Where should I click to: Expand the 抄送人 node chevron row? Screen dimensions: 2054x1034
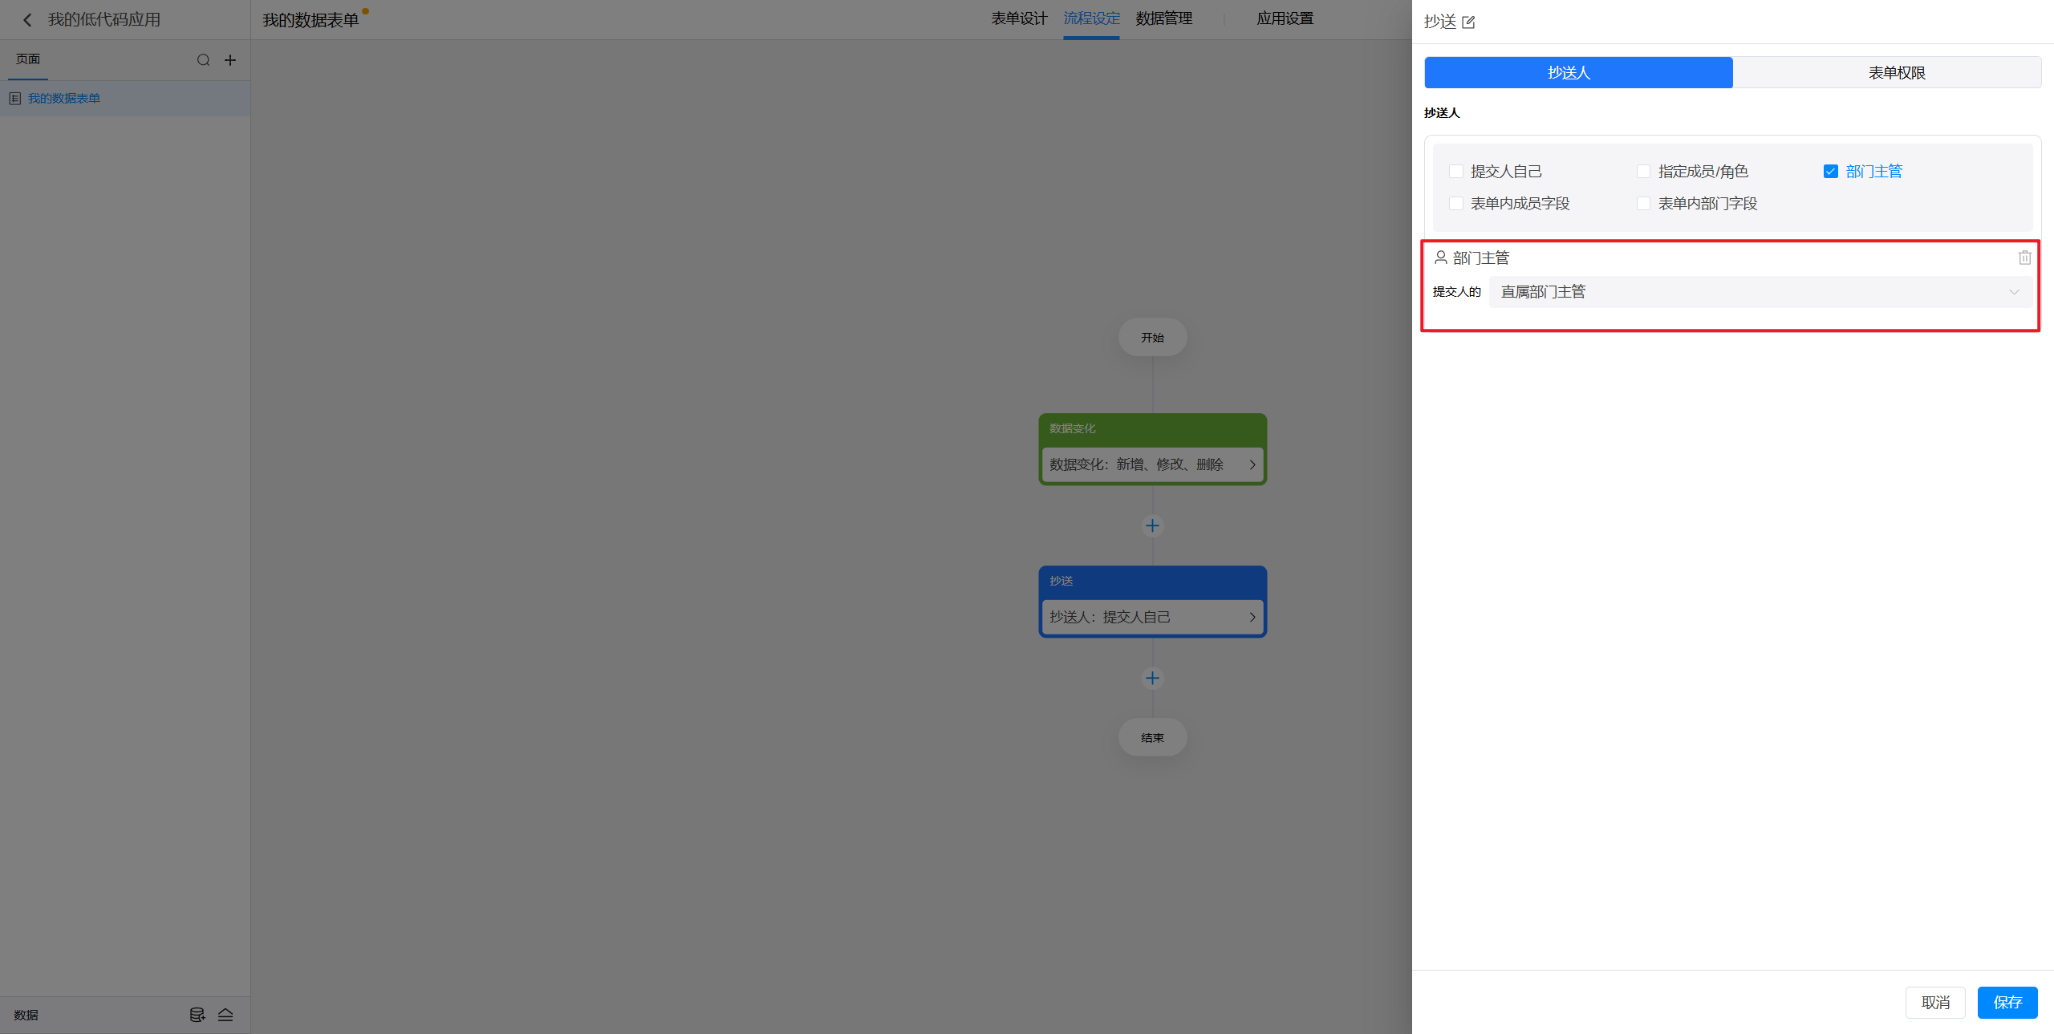[1252, 617]
